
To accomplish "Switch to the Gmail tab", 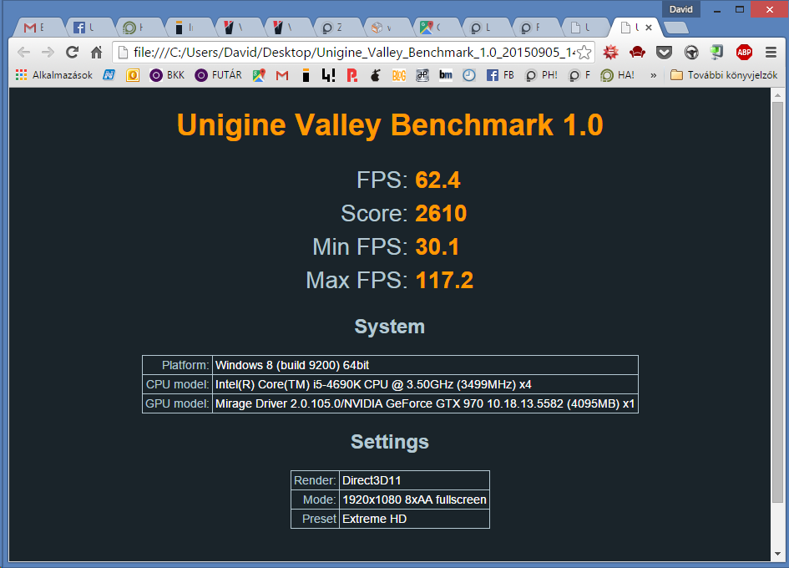I will pyautogui.click(x=38, y=28).
